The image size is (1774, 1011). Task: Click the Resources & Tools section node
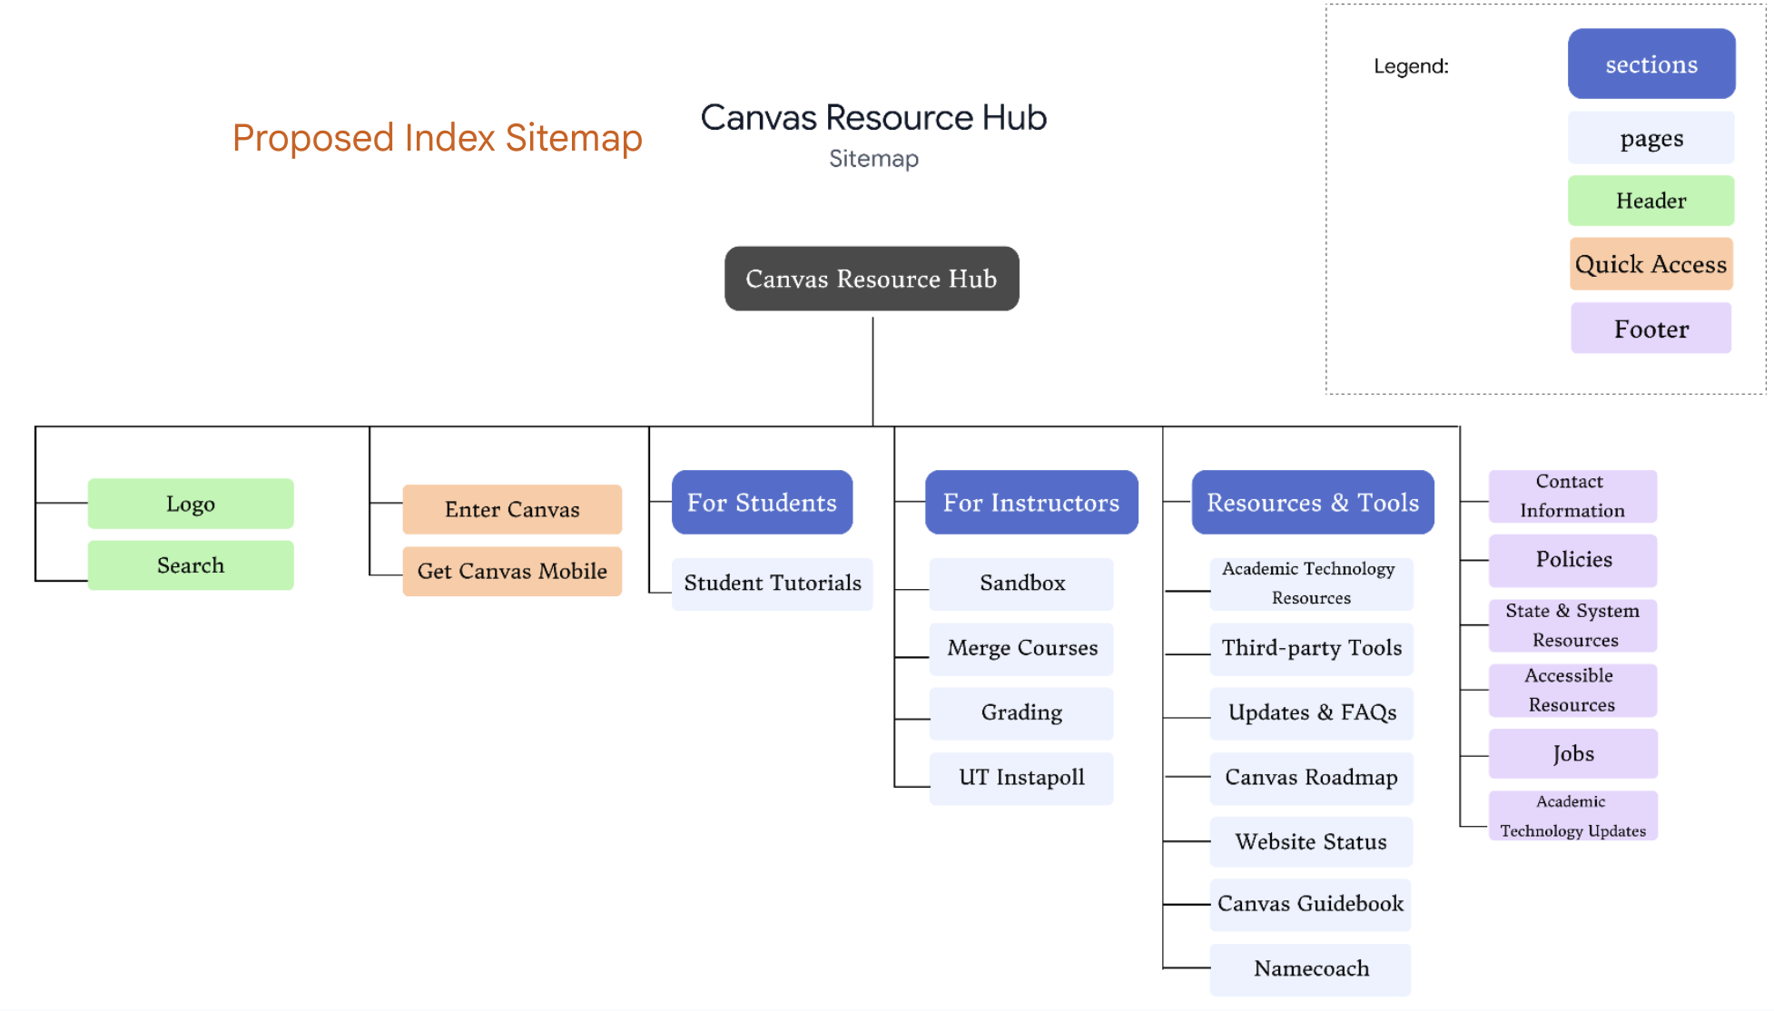(x=1312, y=502)
